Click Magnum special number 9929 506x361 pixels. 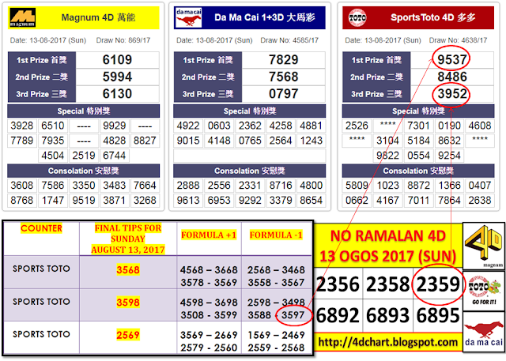114,126
